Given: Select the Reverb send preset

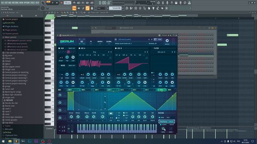Looking at the screenshot, I should point(10,106).
